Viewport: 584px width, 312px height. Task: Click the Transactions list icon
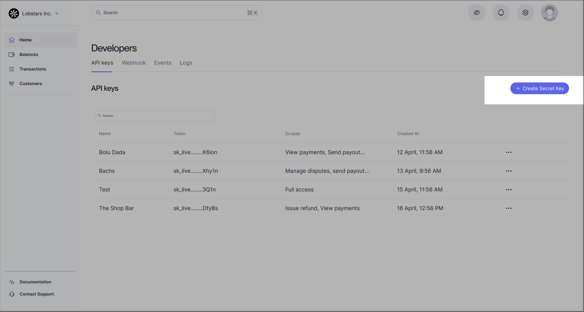tap(12, 69)
